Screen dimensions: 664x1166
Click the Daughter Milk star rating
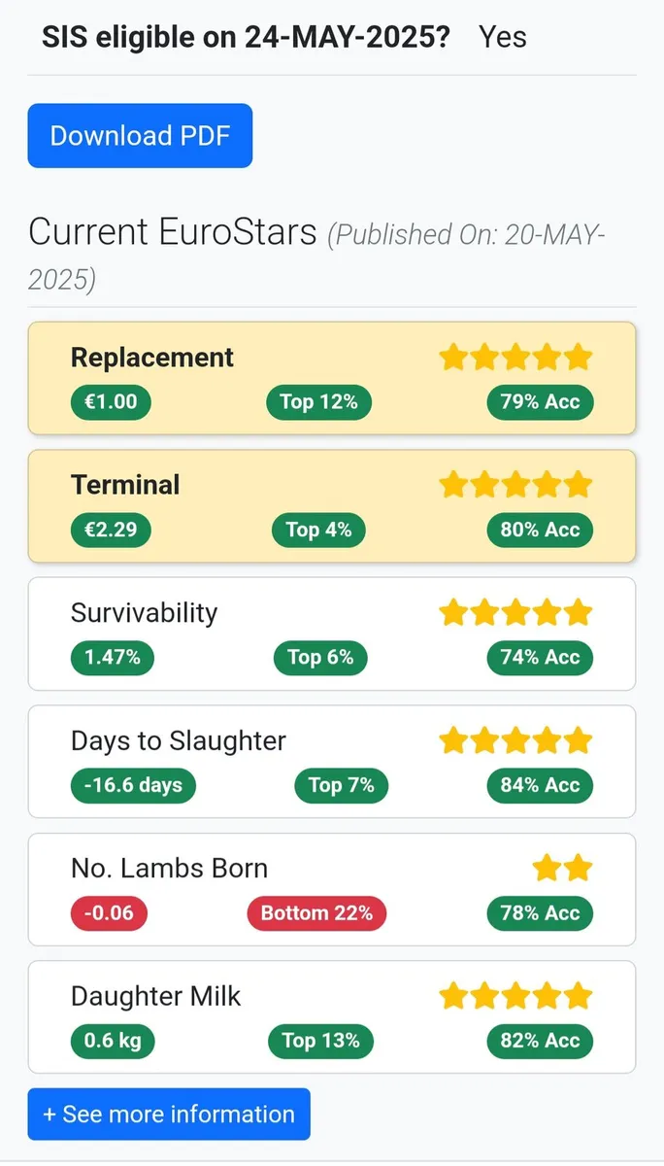pyautogui.click(x=515, y=996)
